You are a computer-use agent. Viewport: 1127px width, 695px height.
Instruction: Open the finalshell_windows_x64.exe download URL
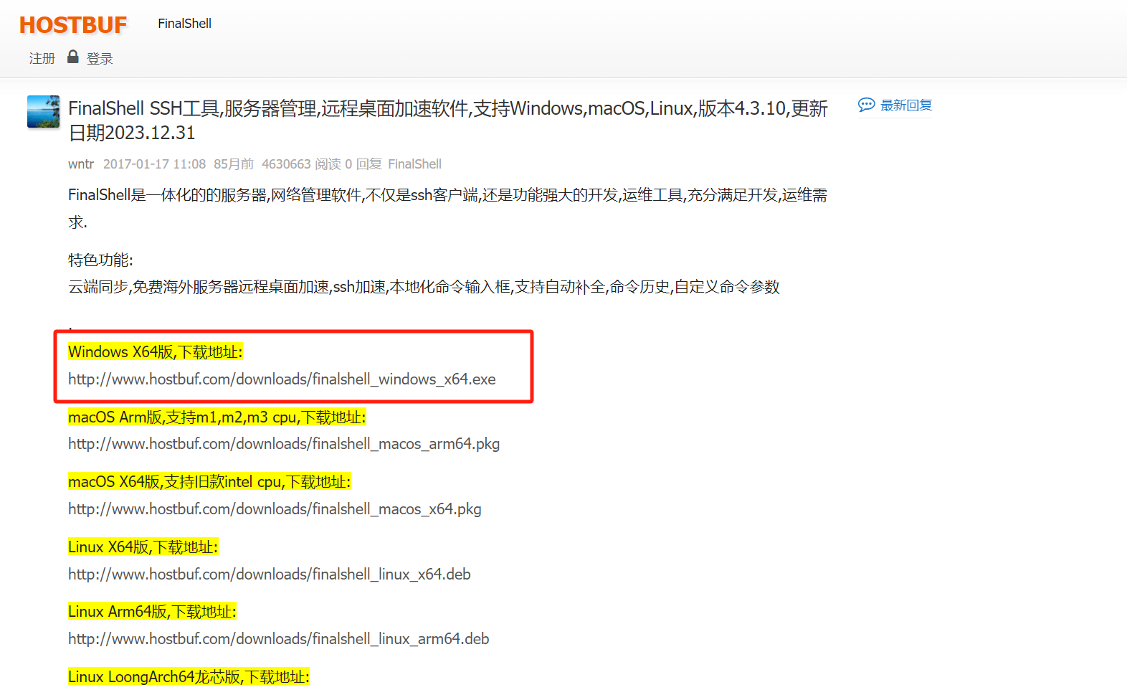(x=282, y=379)
